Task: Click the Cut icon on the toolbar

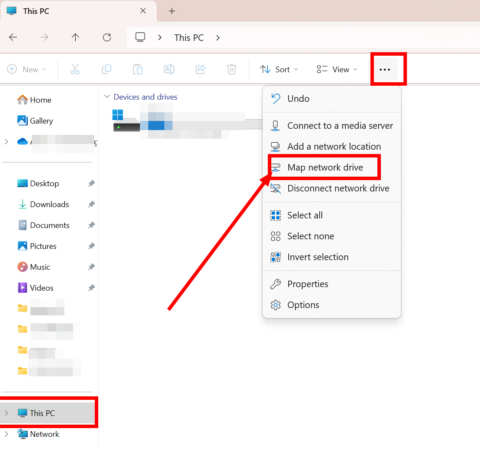Action: [75, 69]
